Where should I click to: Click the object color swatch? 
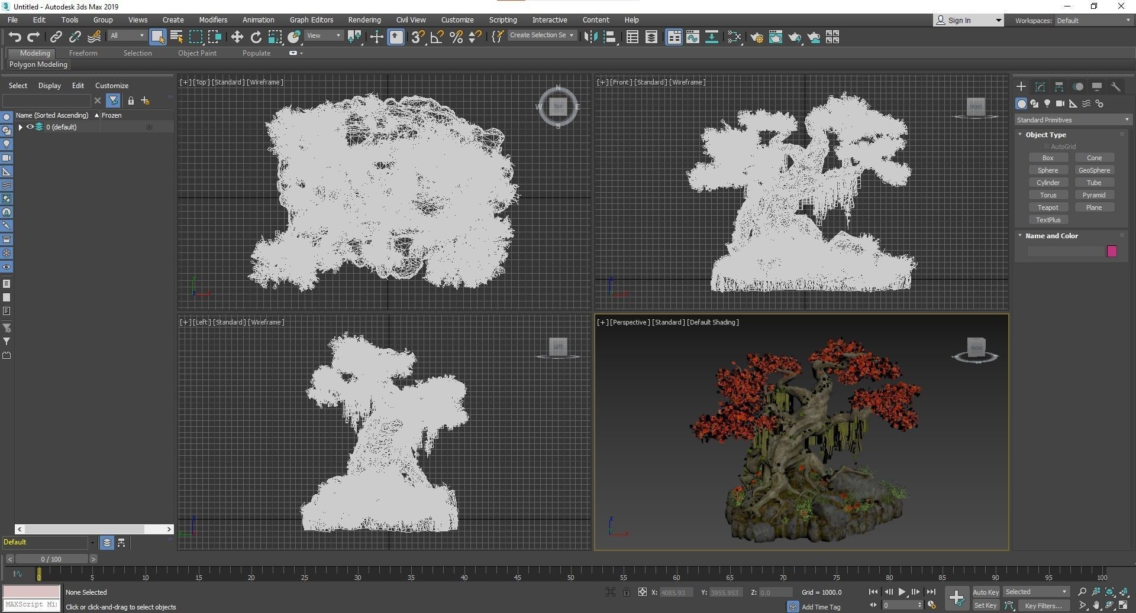click(1112, 251)
